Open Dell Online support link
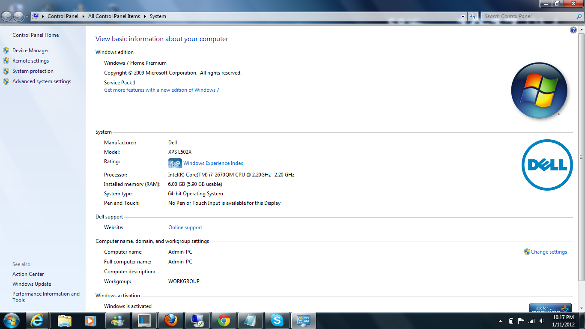This screenshot has height=329, width=585. (x=185, y=227)
